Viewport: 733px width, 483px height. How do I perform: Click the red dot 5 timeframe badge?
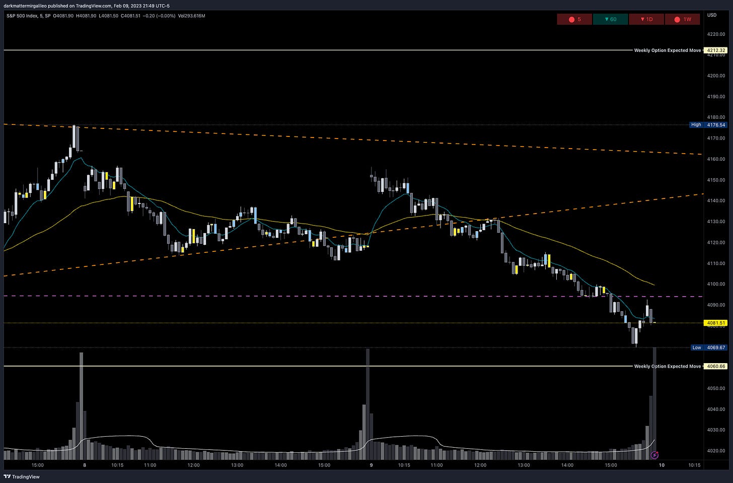[574, 19]
